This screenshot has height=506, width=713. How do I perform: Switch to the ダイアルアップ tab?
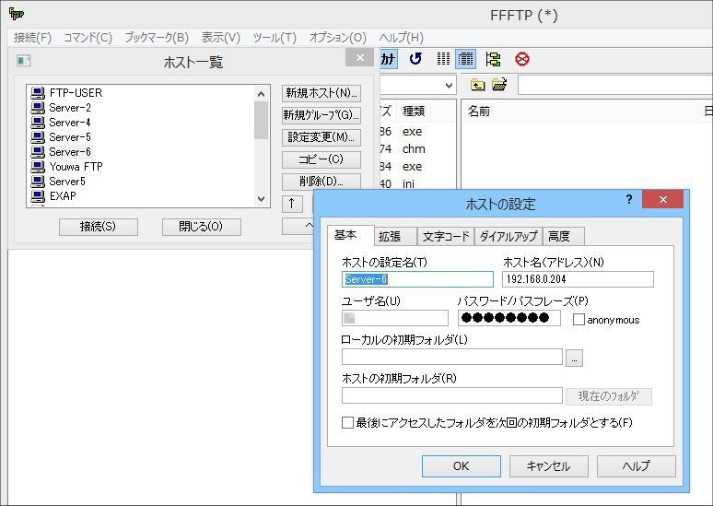[508, 236]
